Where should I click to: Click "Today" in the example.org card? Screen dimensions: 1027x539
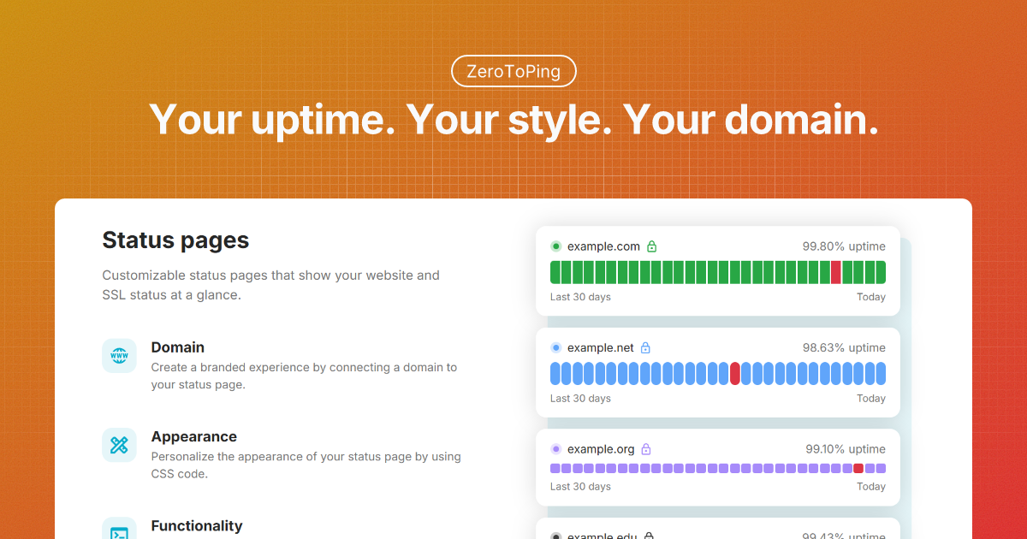(x=871, y=487)
